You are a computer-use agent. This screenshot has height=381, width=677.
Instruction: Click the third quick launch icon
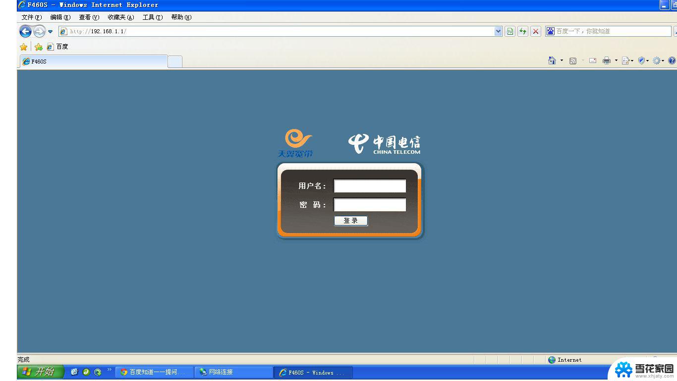click(98, 372)
